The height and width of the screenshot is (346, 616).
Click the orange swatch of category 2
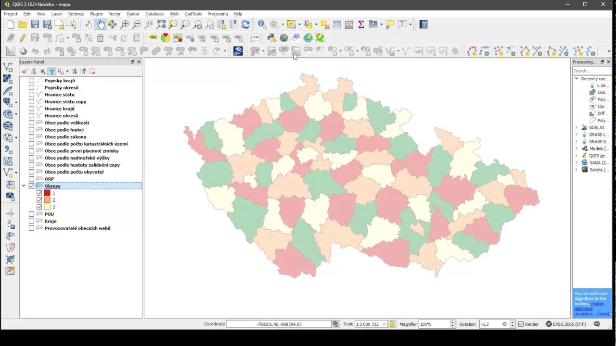coord(47,200)
